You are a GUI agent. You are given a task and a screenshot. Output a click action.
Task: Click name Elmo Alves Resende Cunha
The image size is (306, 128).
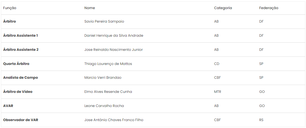coord(108,92)
